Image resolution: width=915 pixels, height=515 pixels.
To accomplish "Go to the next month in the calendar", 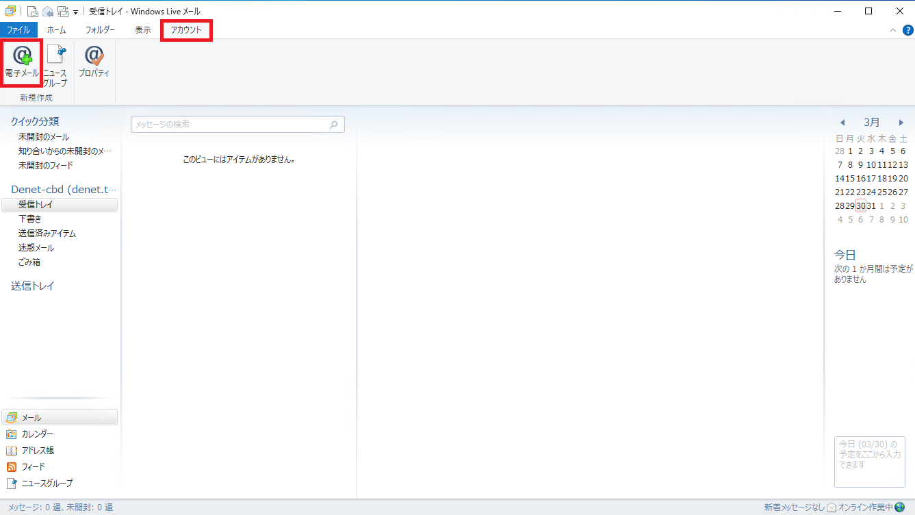I will [x=901, y=123].
